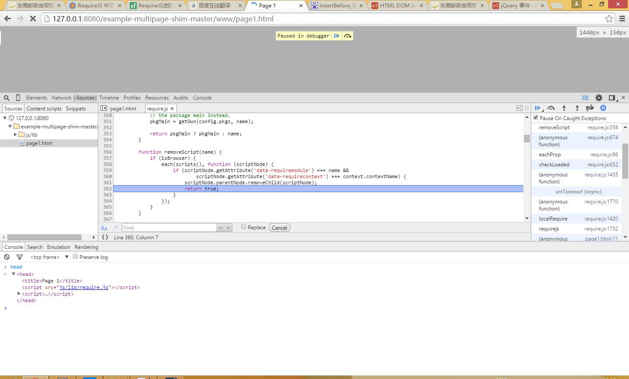Viewport: 629px width, 379px height.
Task: Step over from the Paused in debugger overlay
Action: coord(348,36)
